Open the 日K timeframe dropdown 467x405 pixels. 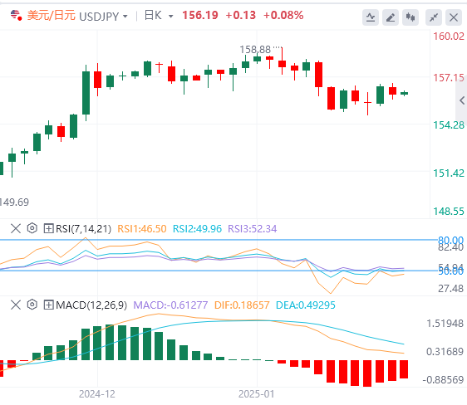(159, 16)
